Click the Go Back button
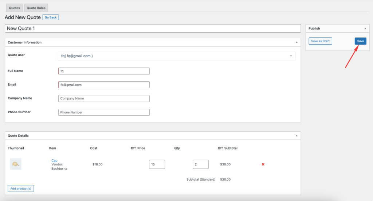Screen dimensions: 373x201 click(x=51, y=17)
